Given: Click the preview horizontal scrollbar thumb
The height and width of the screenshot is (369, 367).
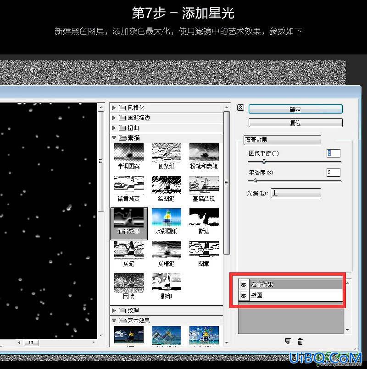Looking at the screenshot, I should point(31,342).
